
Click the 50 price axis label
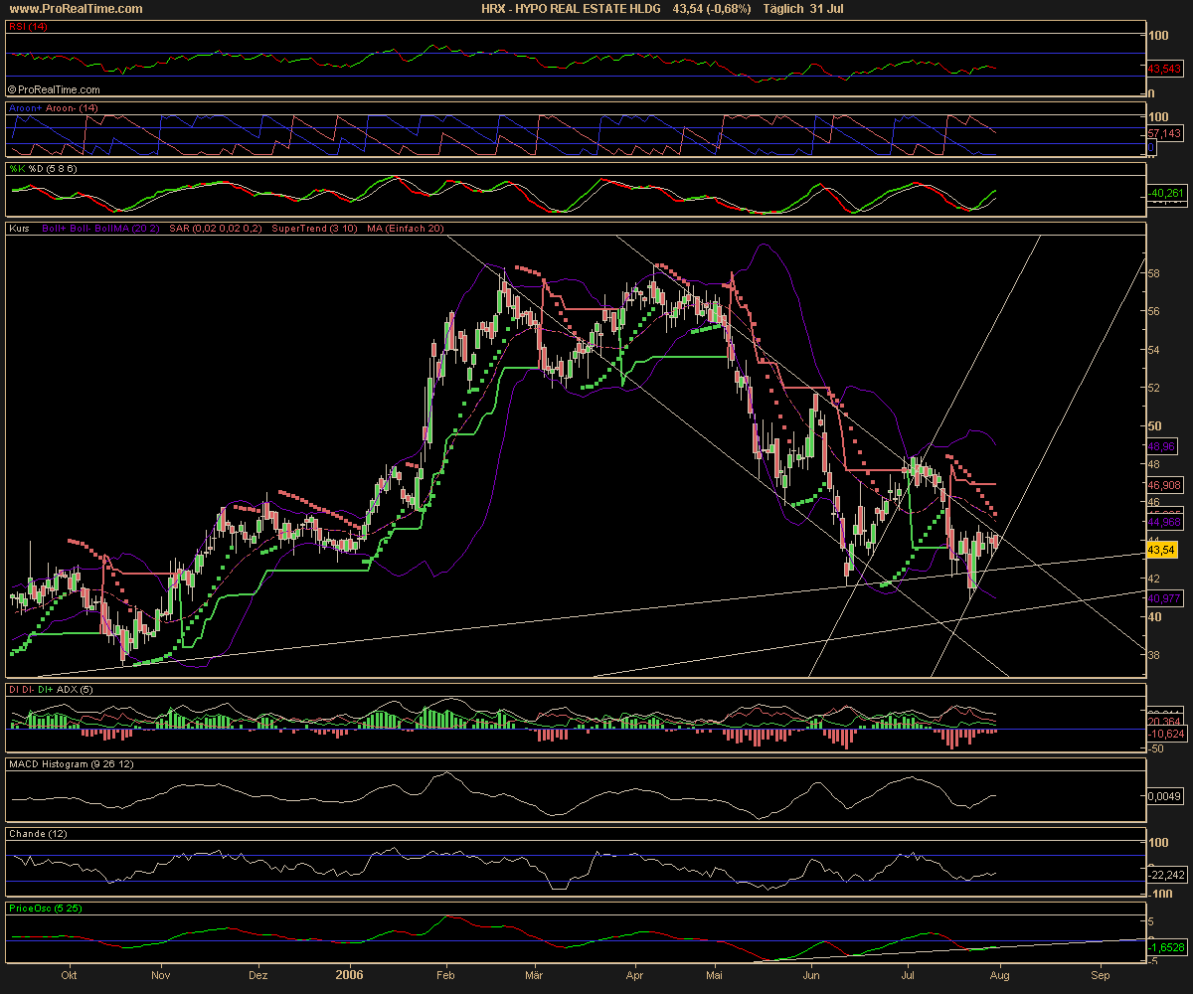coord(1154,425)
